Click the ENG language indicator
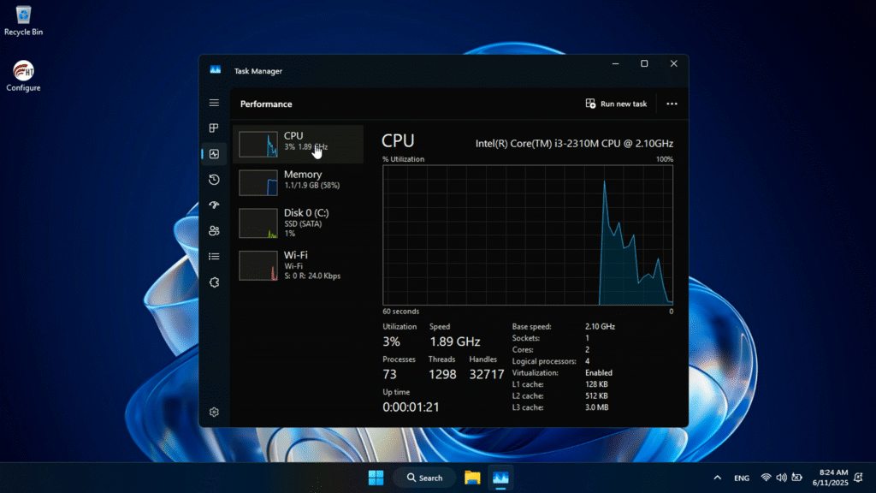Screen dimensions: 876x493 (742, 478)
